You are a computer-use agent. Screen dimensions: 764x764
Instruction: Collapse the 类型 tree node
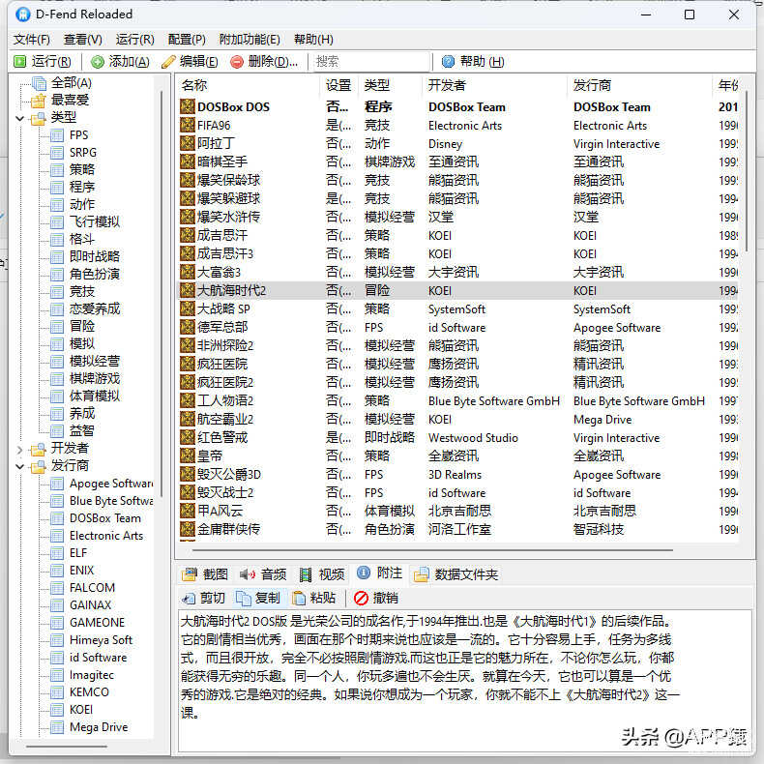coord(20,118)
